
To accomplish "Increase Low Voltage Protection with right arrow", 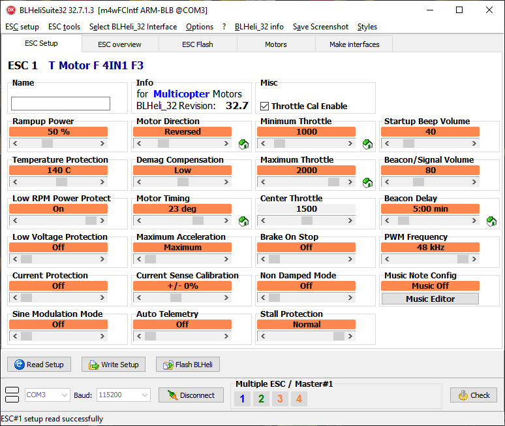I will pyautogui.click(x=102, y=259).
